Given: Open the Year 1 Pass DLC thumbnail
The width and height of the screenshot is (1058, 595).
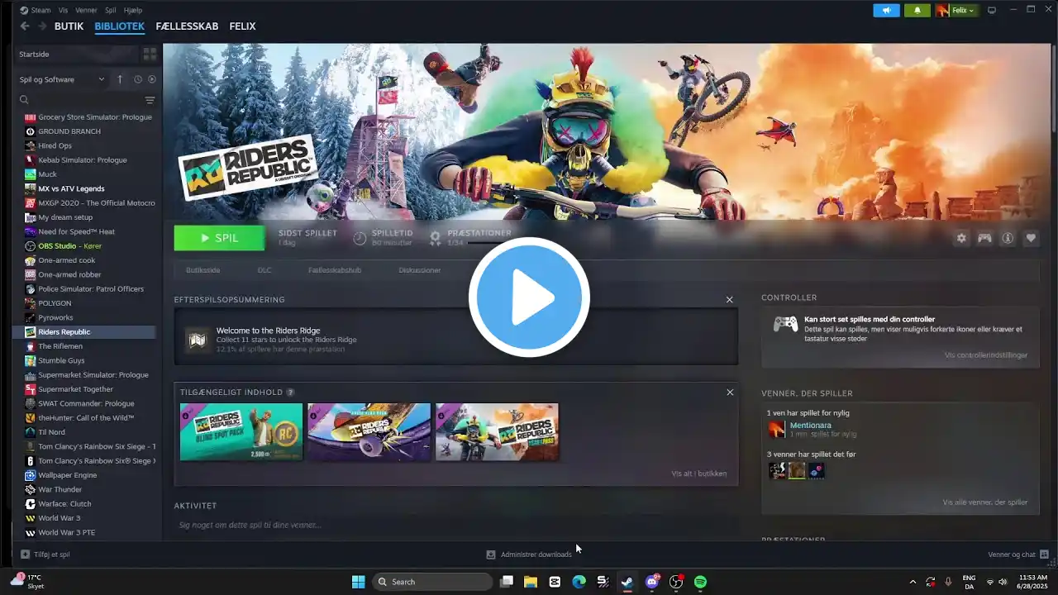Looking at the screenshot, I should [x=498, y=432].
